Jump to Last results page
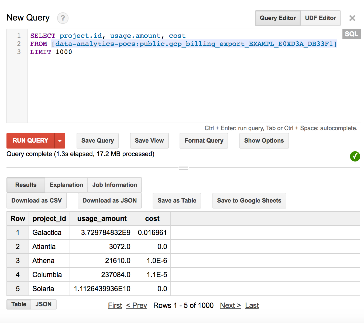The height and width of the screenshot is (323, 364). pyautogui.click(x=252, y=305)
